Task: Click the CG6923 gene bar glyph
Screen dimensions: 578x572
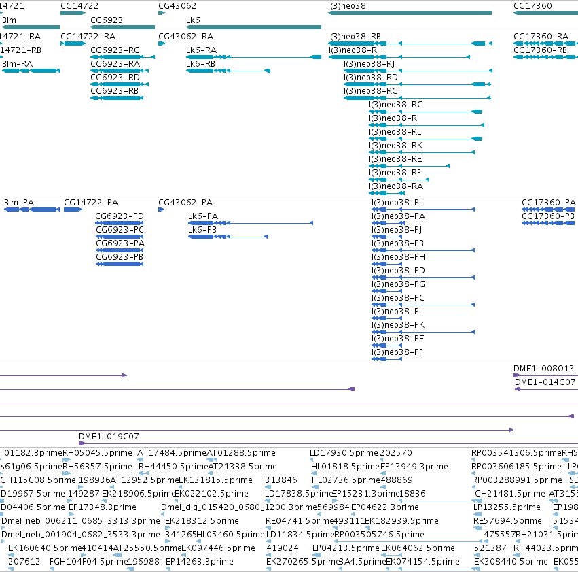Action: pos(122,27)
